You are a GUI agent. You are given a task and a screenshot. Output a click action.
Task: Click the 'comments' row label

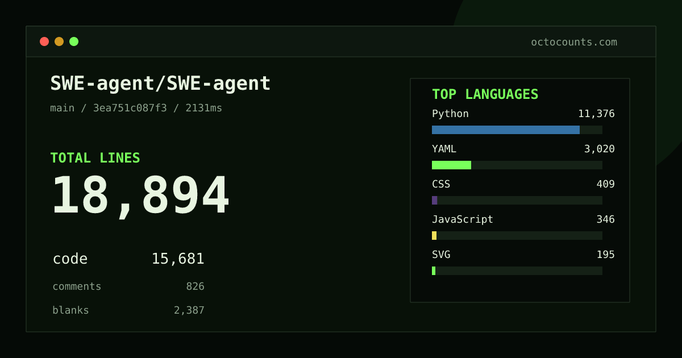[77, 286]
